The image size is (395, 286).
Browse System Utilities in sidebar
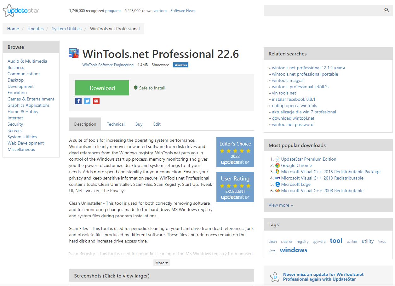[22, 137]
